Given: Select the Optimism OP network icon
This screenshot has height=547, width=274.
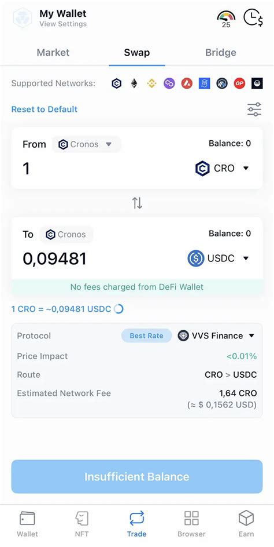Looking at the screenshot, I should tap(239, 83).
